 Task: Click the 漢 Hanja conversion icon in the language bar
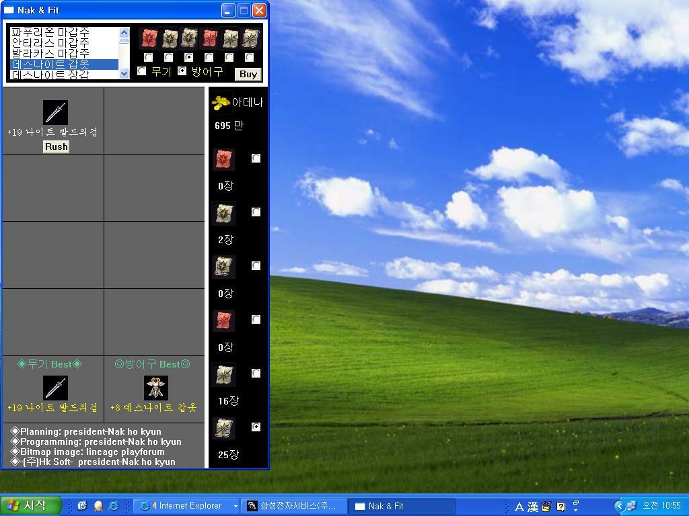[533, 507]
